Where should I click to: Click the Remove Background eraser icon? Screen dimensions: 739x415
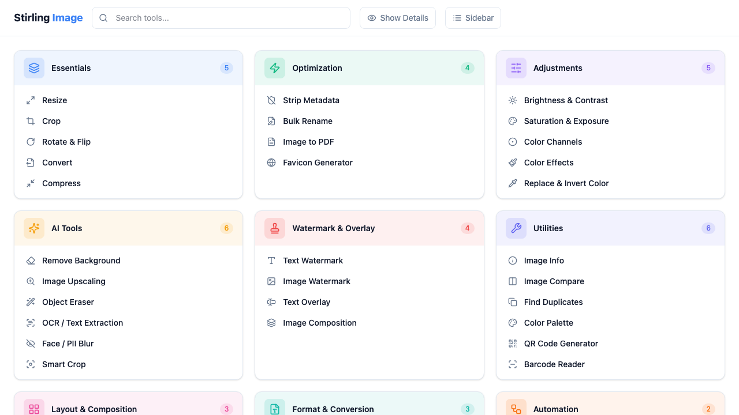[31, 261]
